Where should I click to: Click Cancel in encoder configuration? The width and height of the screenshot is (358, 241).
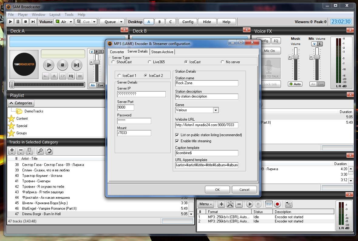[244, 190]
